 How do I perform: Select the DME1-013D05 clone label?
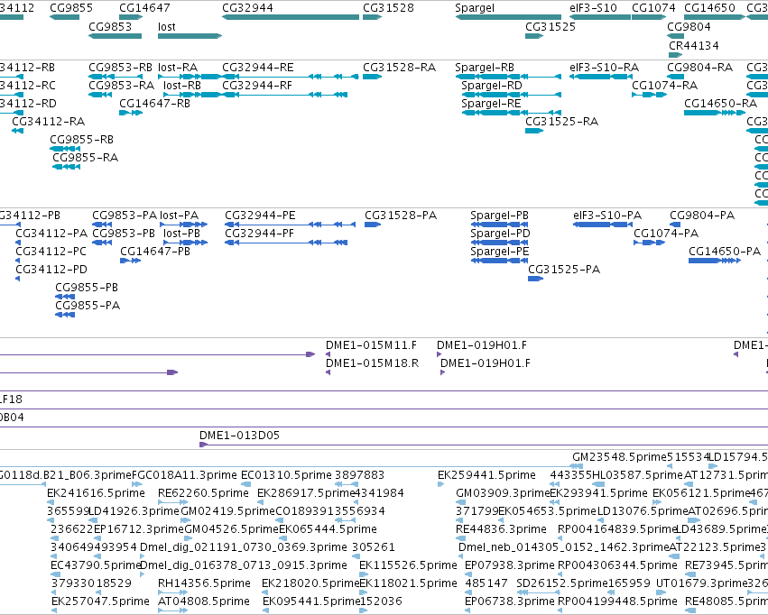(x=239, y=435)
